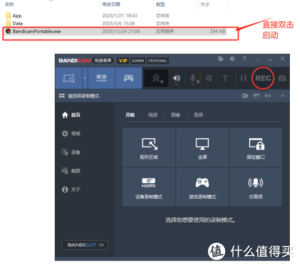Image resolution: width=300 pixels, height=266 pixels.
Task: Sort by 类型 column header in explorer
Action: pyautogui.click(x=160, y=4)
